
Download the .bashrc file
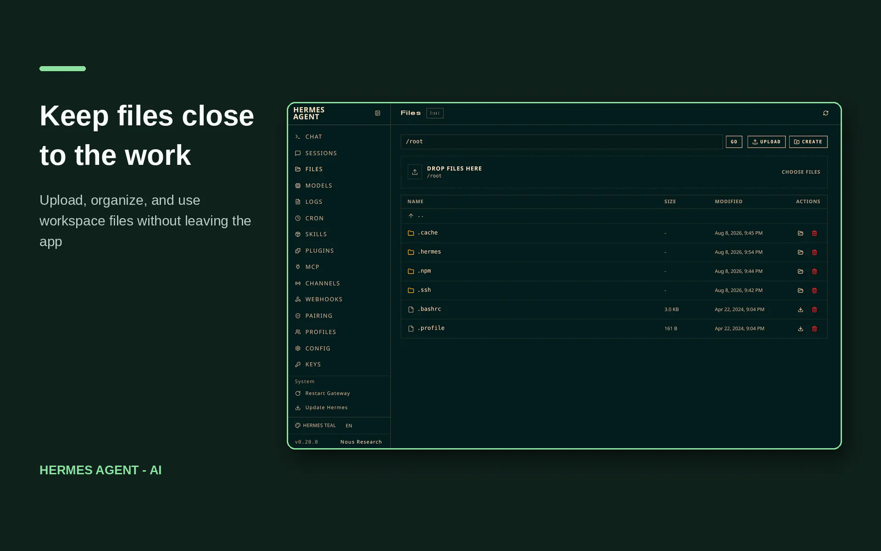pos(800,309)
